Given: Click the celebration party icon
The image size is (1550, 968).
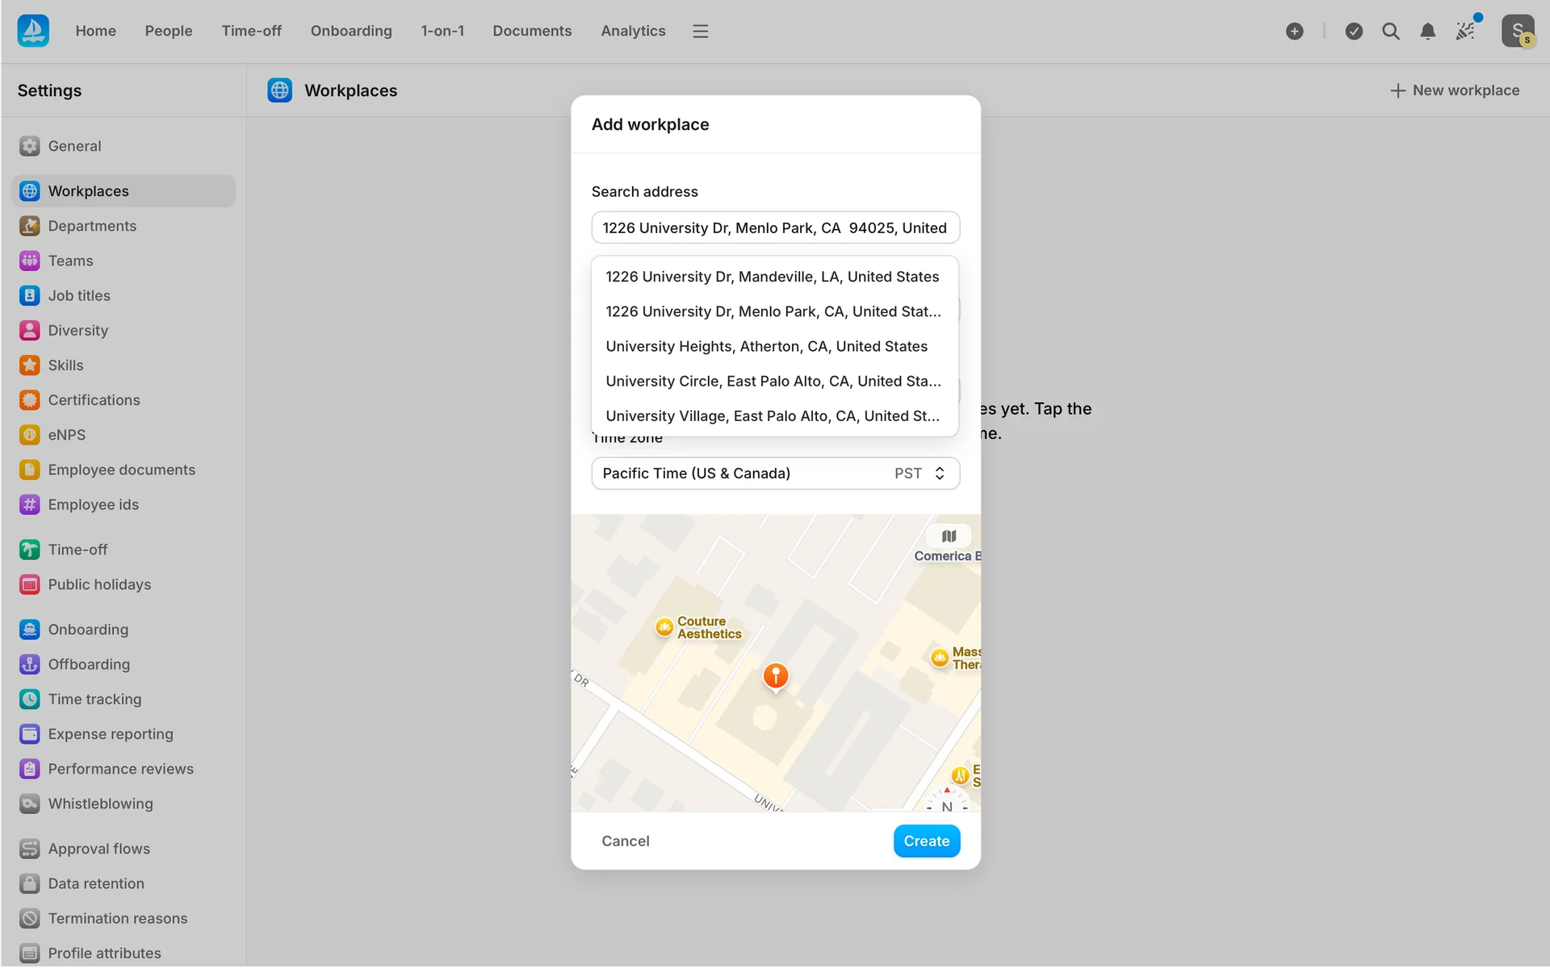Looking at the screenshot, I should tap(1465, 31).
